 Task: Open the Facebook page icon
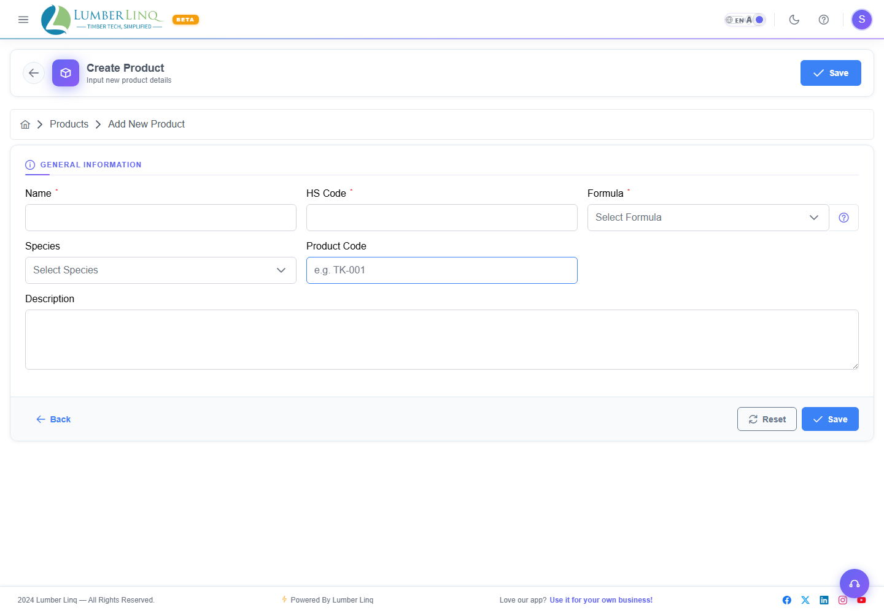(787, 600)
